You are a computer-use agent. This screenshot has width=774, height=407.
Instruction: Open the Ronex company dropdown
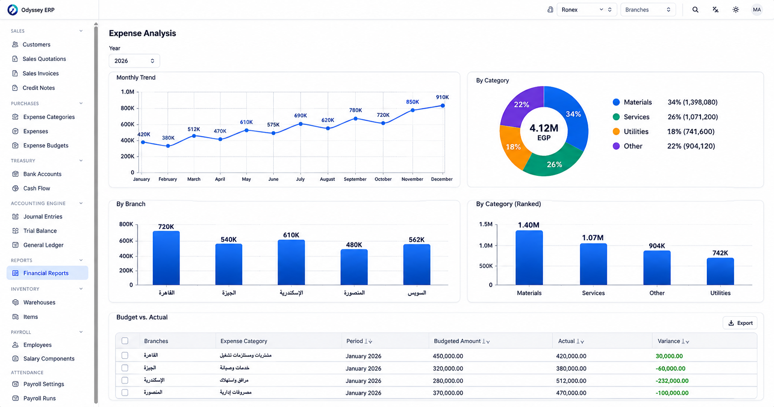point(586,10)
